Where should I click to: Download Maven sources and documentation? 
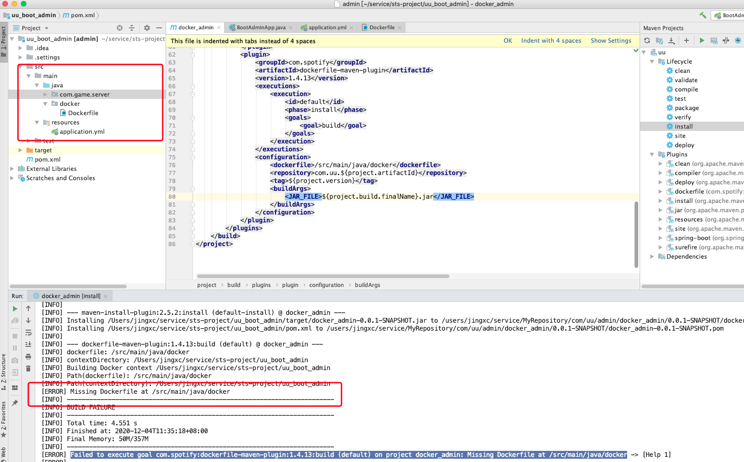point(672,40)
